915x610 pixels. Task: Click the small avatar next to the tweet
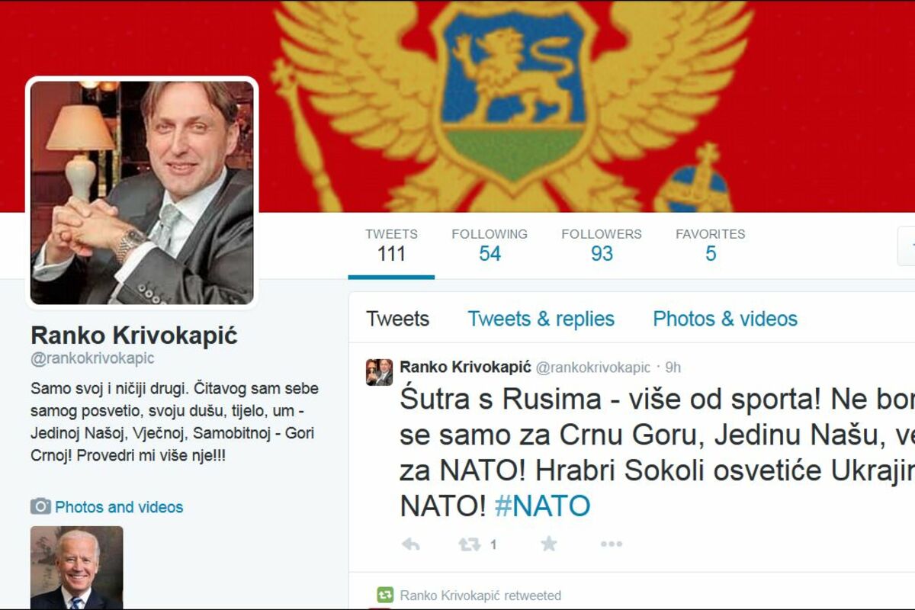(379, 372)
